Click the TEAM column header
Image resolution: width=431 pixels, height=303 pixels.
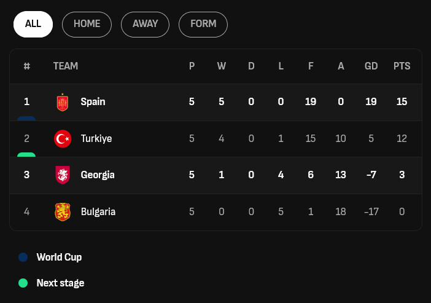(66, 66)
